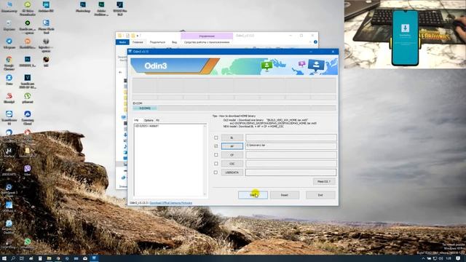Click the BL file path field
Image resolution: width=466 pixels, height=262 pixels.
[291, 138]
